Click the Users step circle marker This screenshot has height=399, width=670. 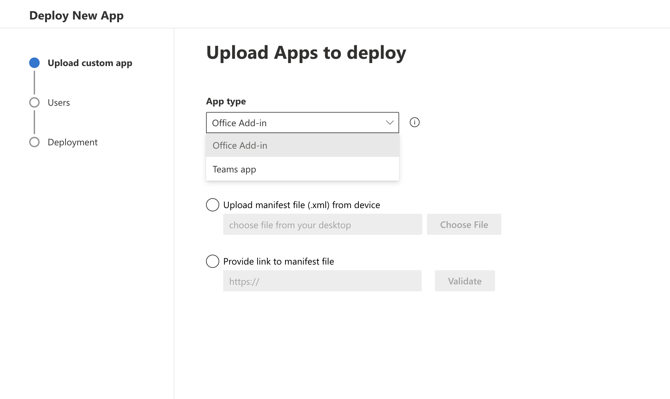(x=34, y=102)
